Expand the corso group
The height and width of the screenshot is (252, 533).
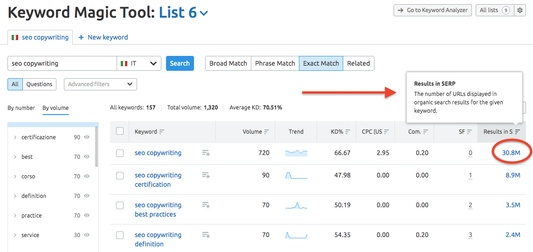tap(15, 177)
